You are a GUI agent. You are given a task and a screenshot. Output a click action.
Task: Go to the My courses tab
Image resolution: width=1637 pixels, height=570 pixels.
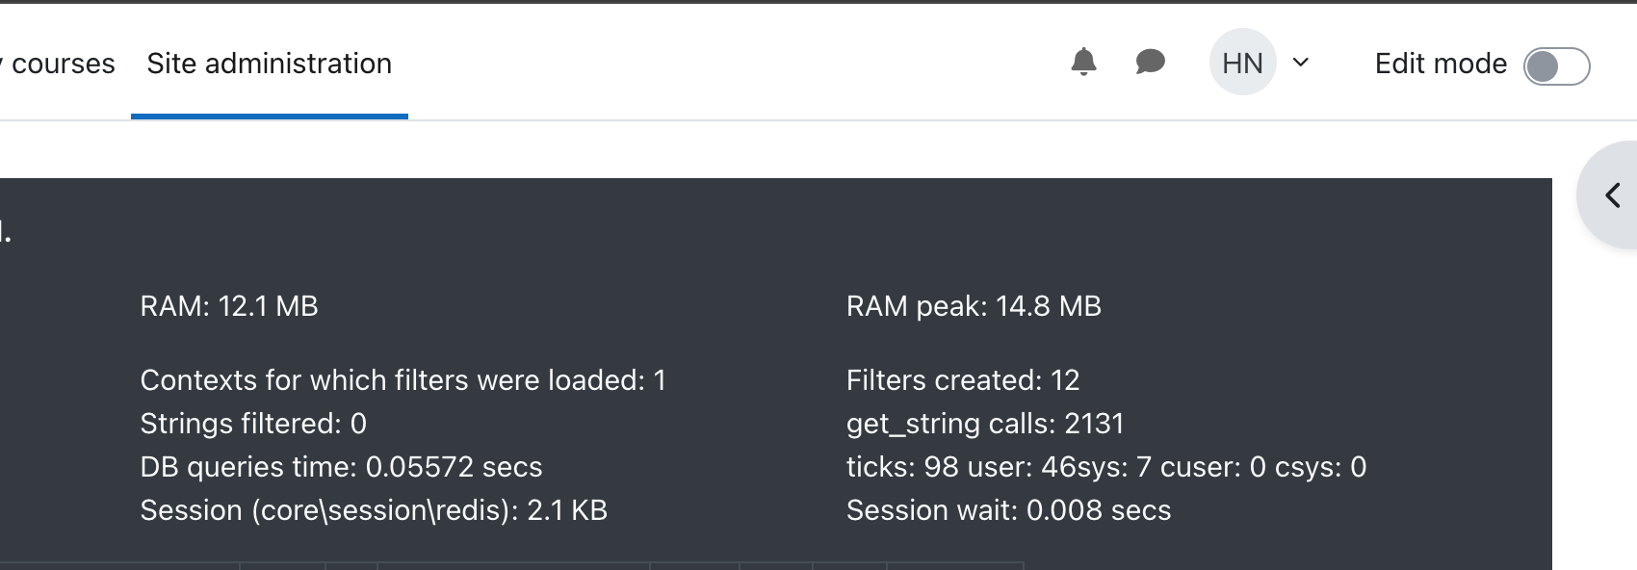[58, 64]
